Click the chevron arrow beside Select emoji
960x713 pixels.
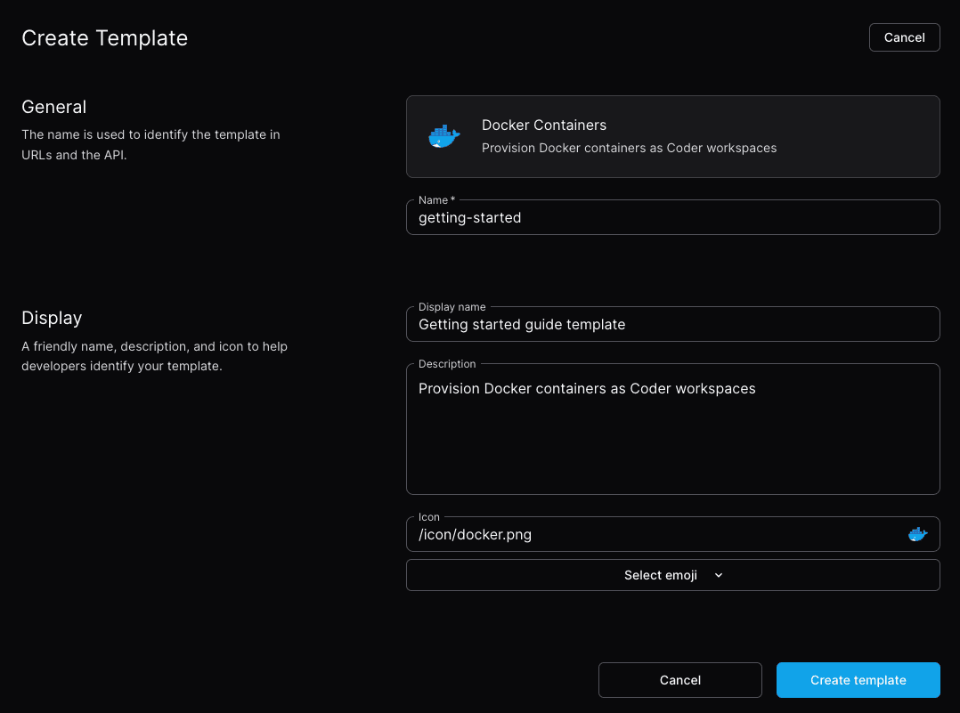[x=719, y=575]
